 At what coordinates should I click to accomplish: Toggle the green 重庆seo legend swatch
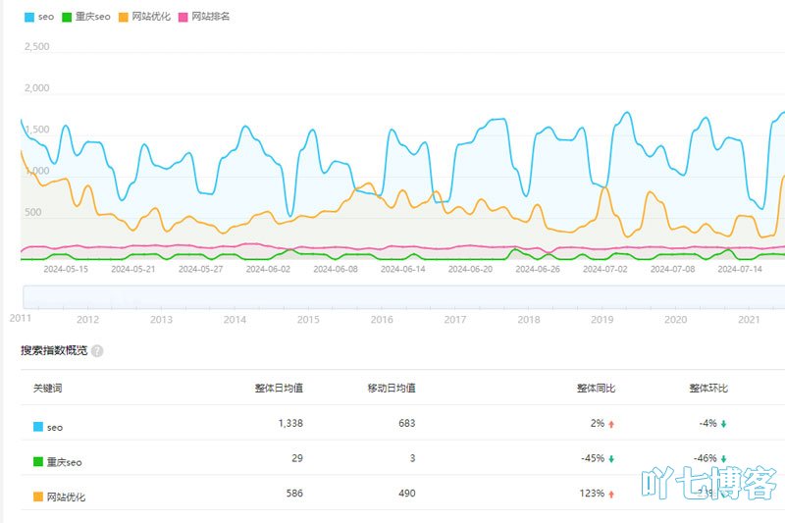click(67, 17)
